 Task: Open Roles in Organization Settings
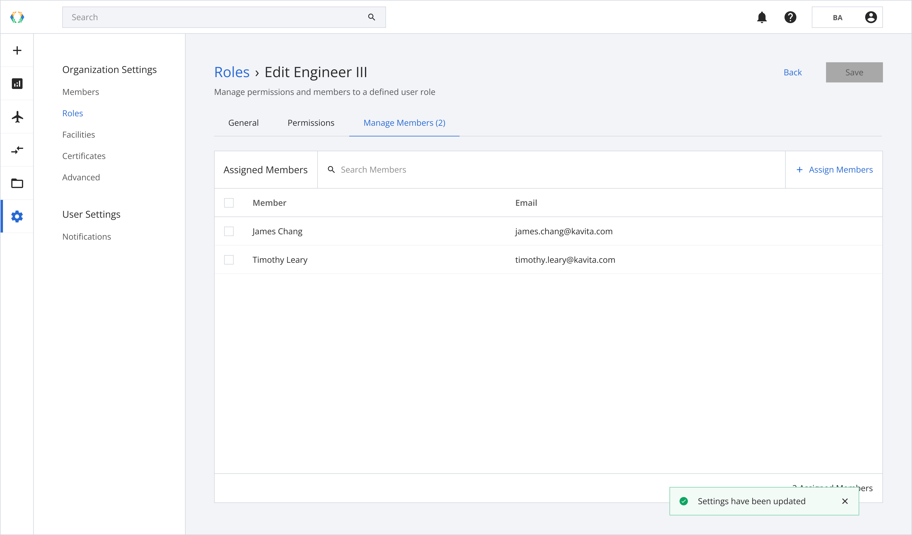[72, 113]
